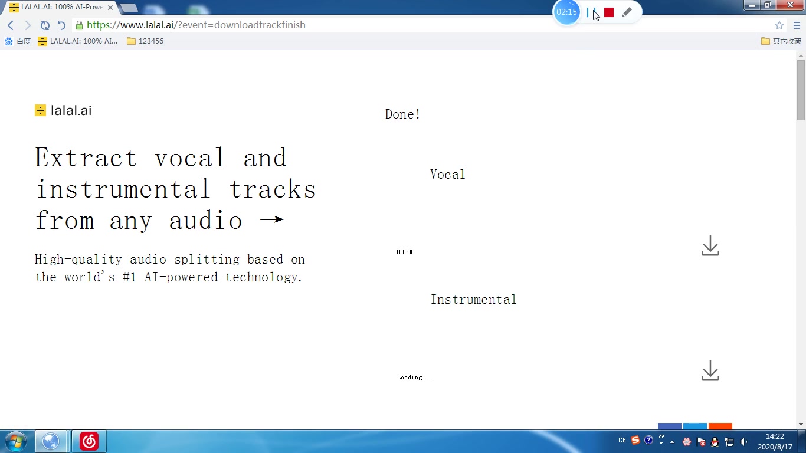Restore down the browser window
806x453 pixels.
(768, 5)
